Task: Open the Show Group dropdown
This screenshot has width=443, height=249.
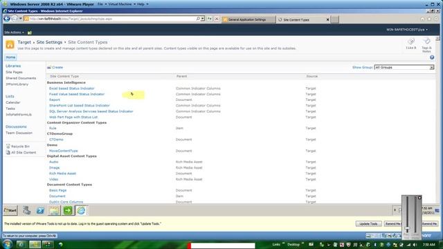Action: [404, 68]
